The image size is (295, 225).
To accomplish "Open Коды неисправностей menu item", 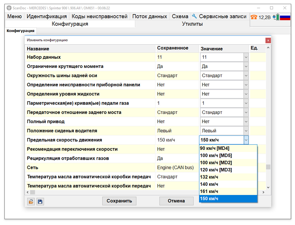I will pos(99,16).
